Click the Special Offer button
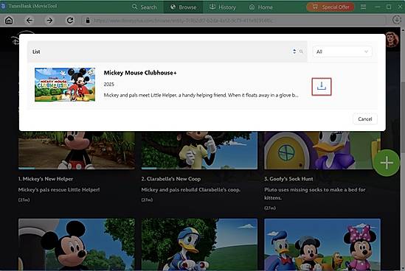Viewport: 405px width, 271px height. [x=330, y=7]
